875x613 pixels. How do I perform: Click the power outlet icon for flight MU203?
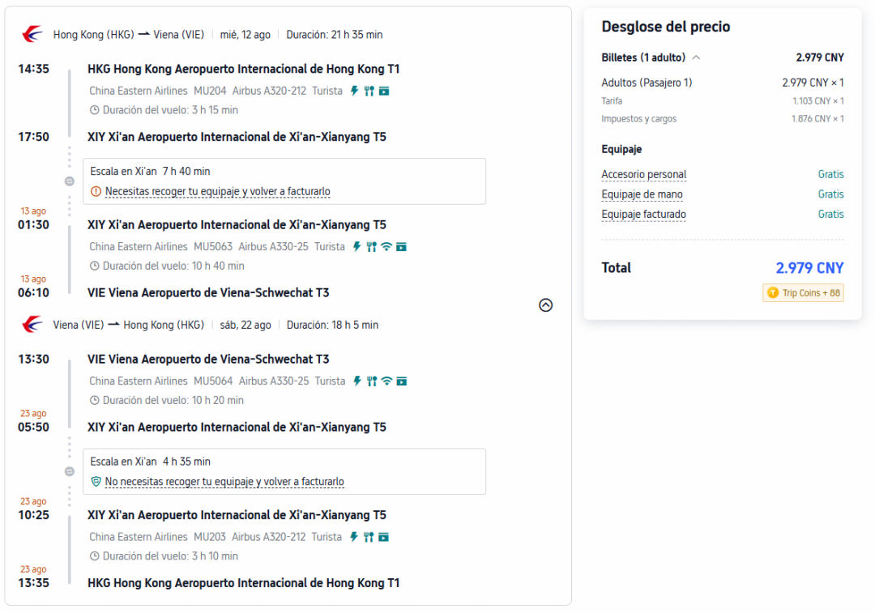(354, 537)
